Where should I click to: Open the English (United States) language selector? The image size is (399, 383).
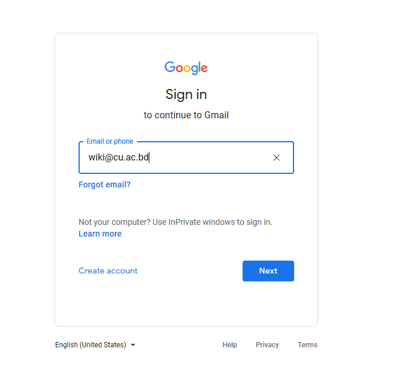pyautogui.click(x=95, y=345)
